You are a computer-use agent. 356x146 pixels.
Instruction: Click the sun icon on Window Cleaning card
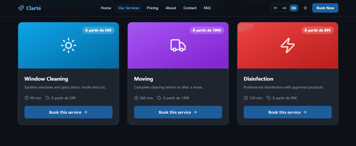69,45
